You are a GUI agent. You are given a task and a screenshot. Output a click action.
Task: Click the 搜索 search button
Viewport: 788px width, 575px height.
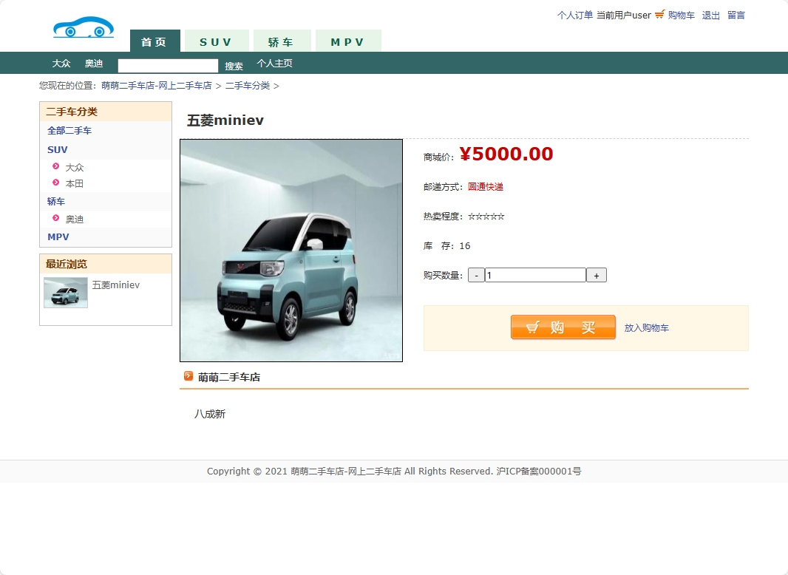coord(234,66)
